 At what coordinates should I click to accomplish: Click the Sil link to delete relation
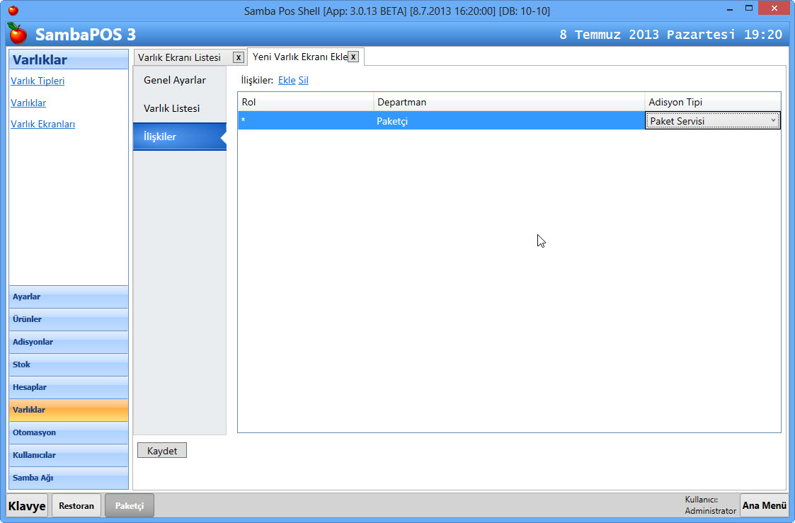[x=303, y=81]
